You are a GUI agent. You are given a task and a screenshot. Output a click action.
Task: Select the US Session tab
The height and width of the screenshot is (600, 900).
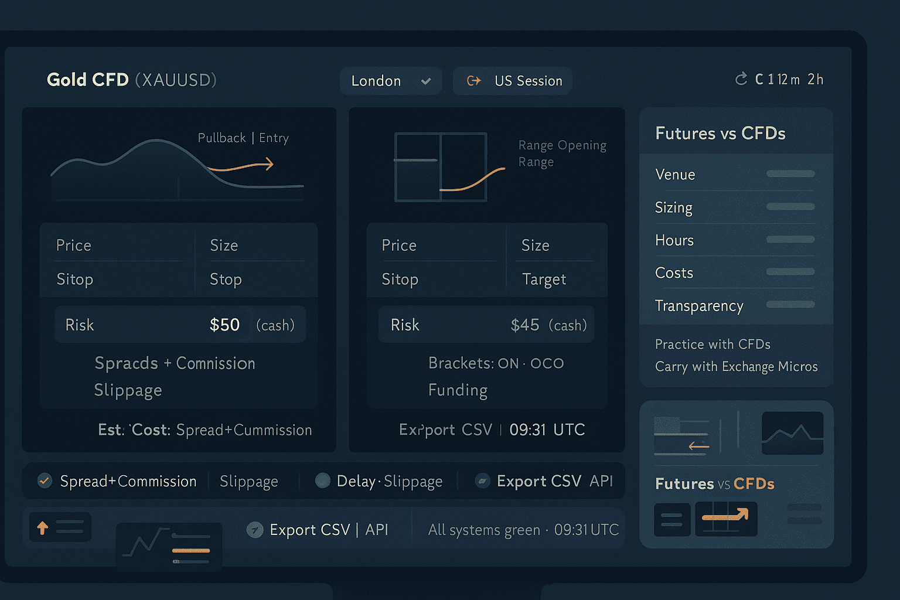click(512, 81)
